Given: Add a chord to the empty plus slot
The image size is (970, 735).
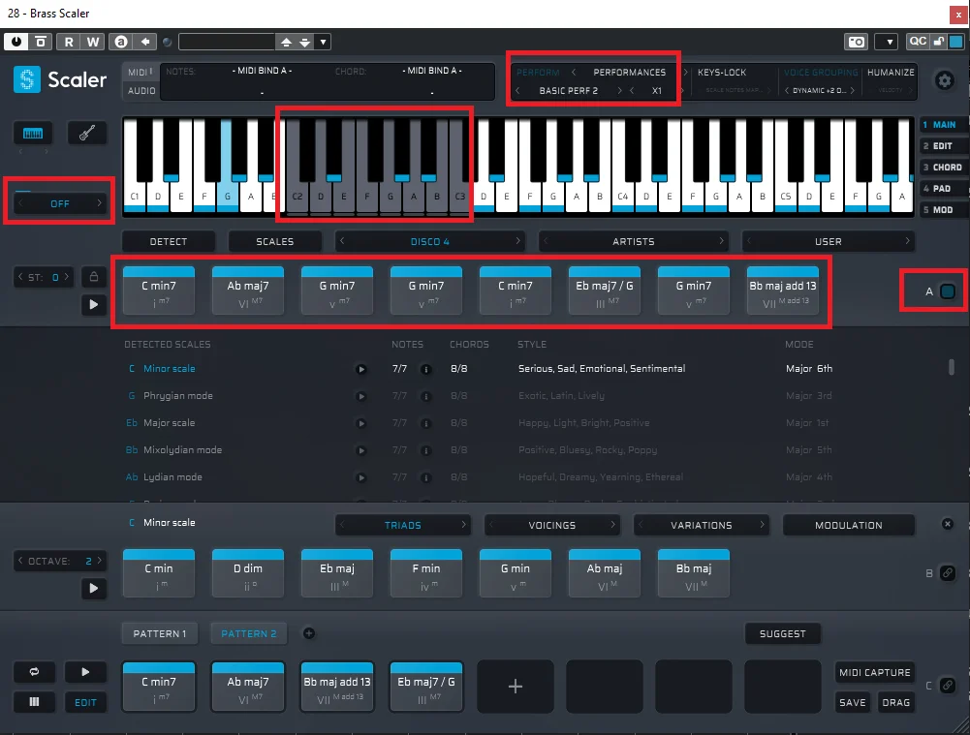Looking at the screenshot, I should pyautogui.click(x=516, y=687).
